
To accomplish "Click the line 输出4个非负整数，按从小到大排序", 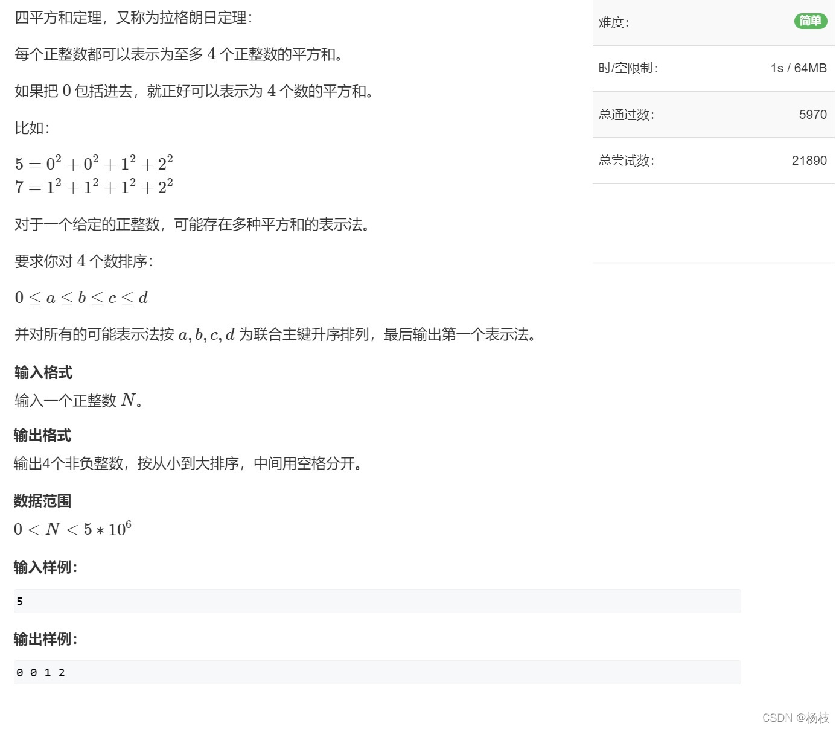I will (x=189, y=463).
